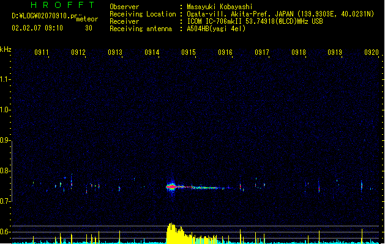Click the Receiving Location label
Image resolution: width=385 pixels, height=244 pixels.
(143, 14)
